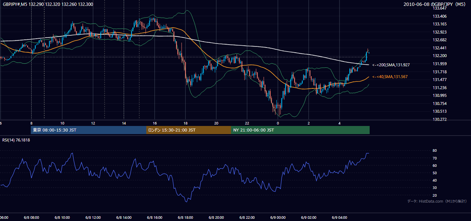The width and height of the screenshot is (471, 221).
Task: Click the RSI(14) 76.1818 indicator label
Action: click(x=16, y=140)
